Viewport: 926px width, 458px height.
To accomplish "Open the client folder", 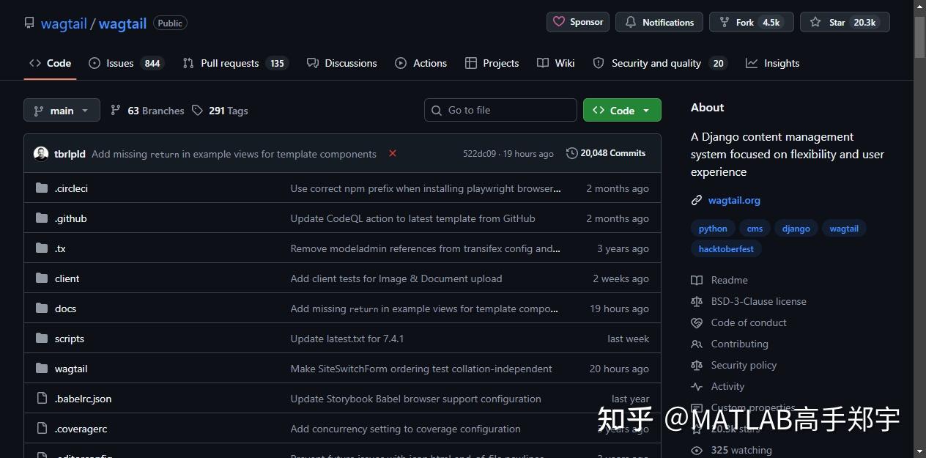I will (x=67, y=278).
